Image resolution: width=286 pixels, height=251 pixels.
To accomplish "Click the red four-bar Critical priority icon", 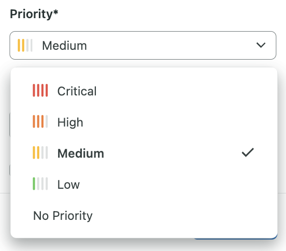I will pos(40,90).
